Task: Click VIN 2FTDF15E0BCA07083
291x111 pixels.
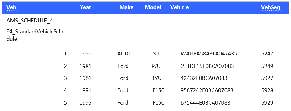Action: tap(207, 66)
